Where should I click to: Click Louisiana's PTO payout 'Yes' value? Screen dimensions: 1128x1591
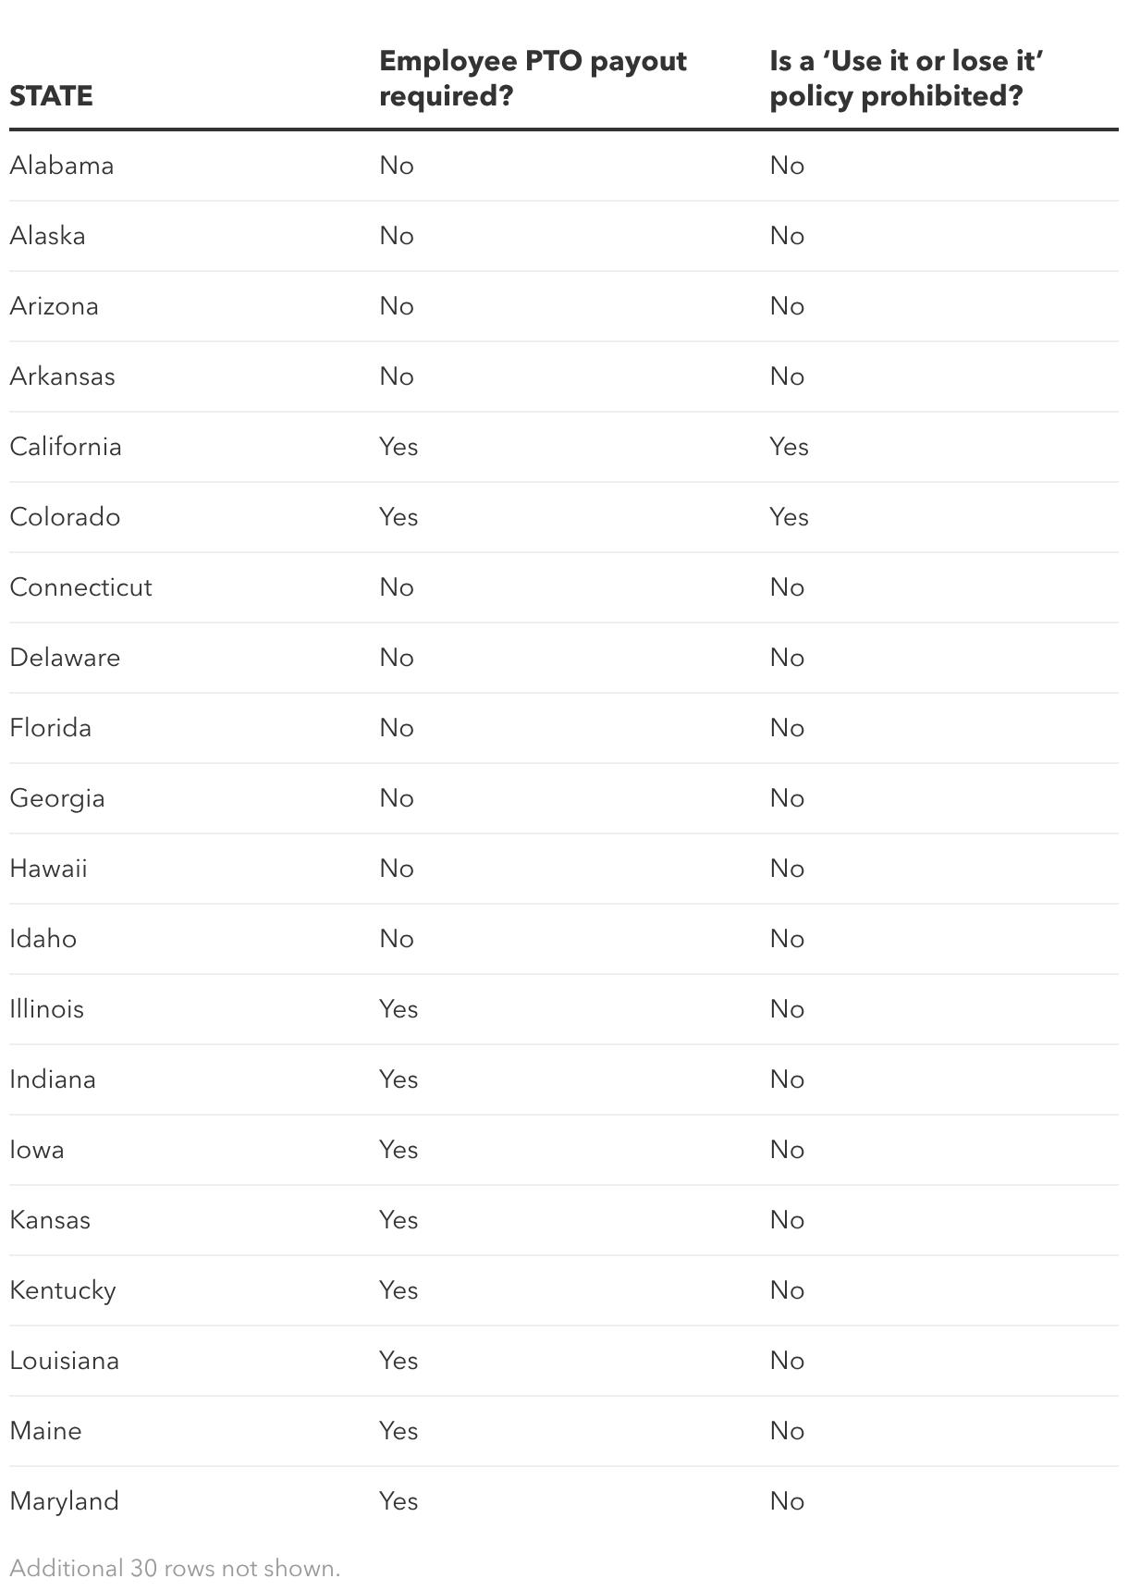[398, 1361]
